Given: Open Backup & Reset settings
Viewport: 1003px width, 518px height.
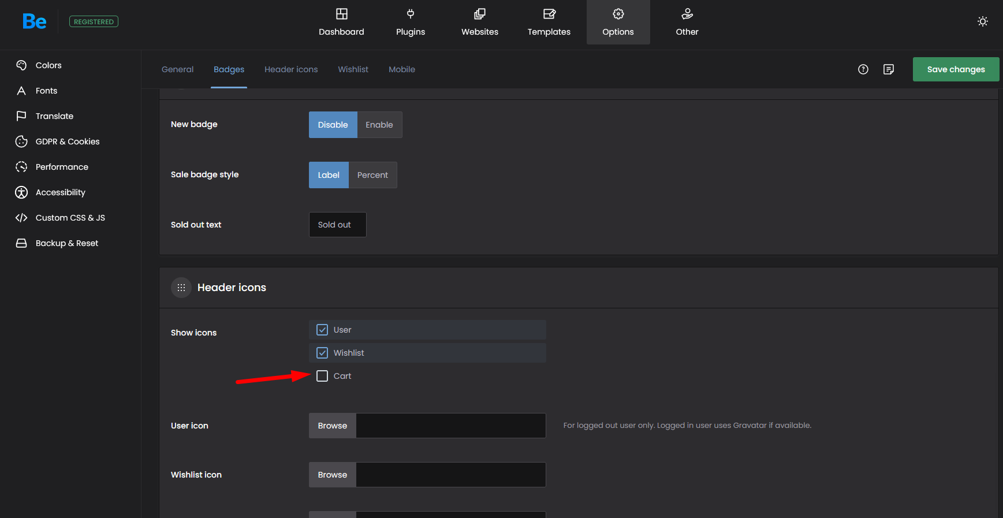Looking at the screenshot, I should click(67, 243).
